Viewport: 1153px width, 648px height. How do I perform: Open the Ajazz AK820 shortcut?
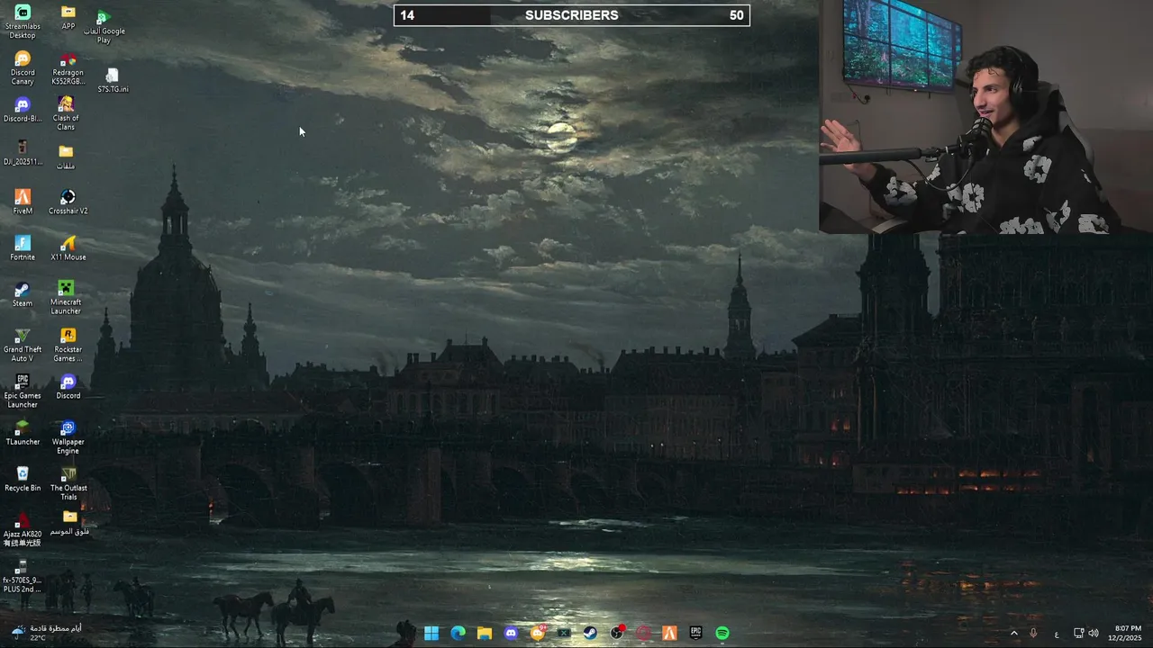click(23, 529)
